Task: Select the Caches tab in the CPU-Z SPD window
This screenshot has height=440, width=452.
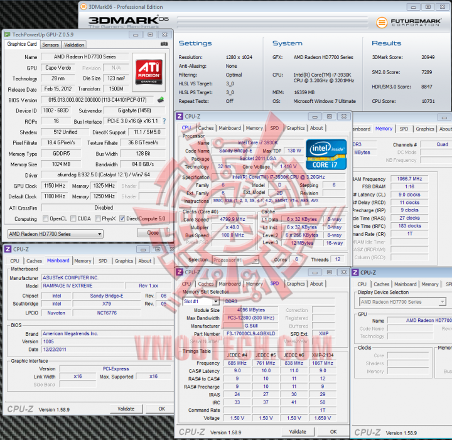Action: click(x=206, y=284)
